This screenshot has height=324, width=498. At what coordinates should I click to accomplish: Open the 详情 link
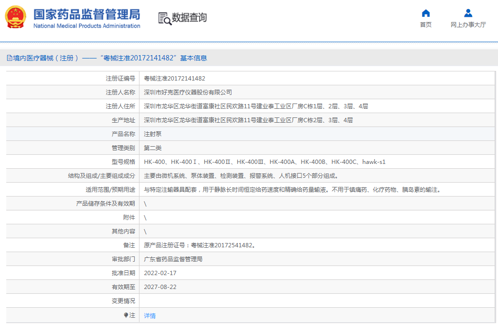tap(150, 316)
